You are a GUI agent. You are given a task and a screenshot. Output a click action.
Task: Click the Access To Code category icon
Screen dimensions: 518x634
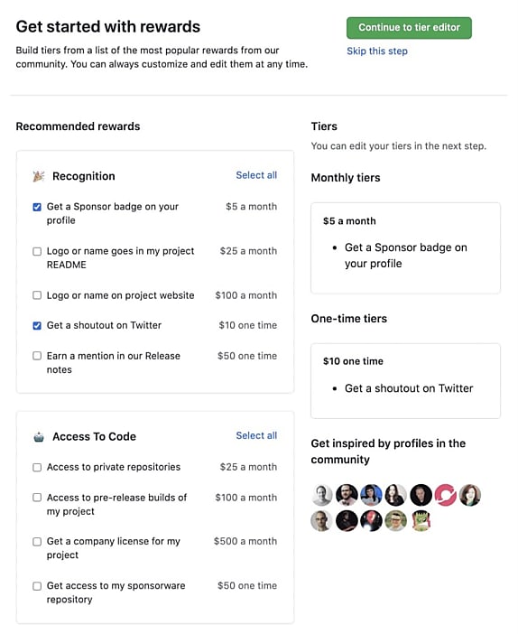point(39,437)
